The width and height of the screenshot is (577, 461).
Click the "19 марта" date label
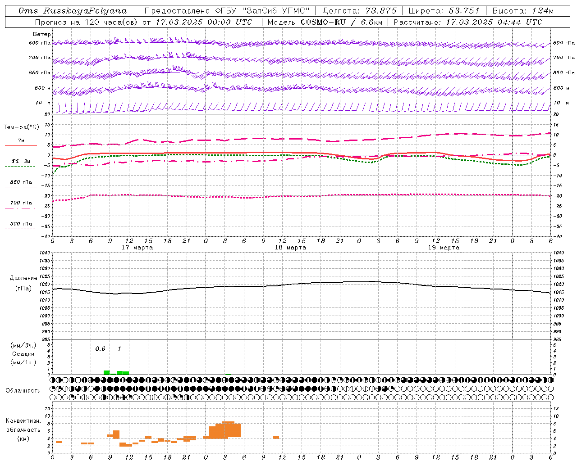[444, 247]
